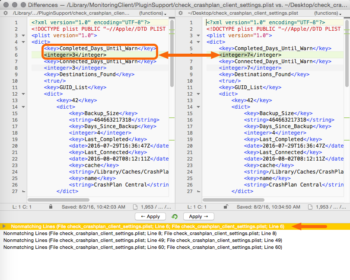Apply change to the left with ← Apply
Image resolution: width=350 pixels, height=280 pixels.
click(x=150, y=216)
